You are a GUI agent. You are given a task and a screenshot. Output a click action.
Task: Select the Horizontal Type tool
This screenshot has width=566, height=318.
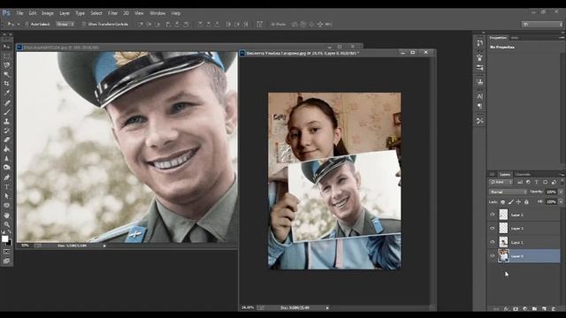6,186
